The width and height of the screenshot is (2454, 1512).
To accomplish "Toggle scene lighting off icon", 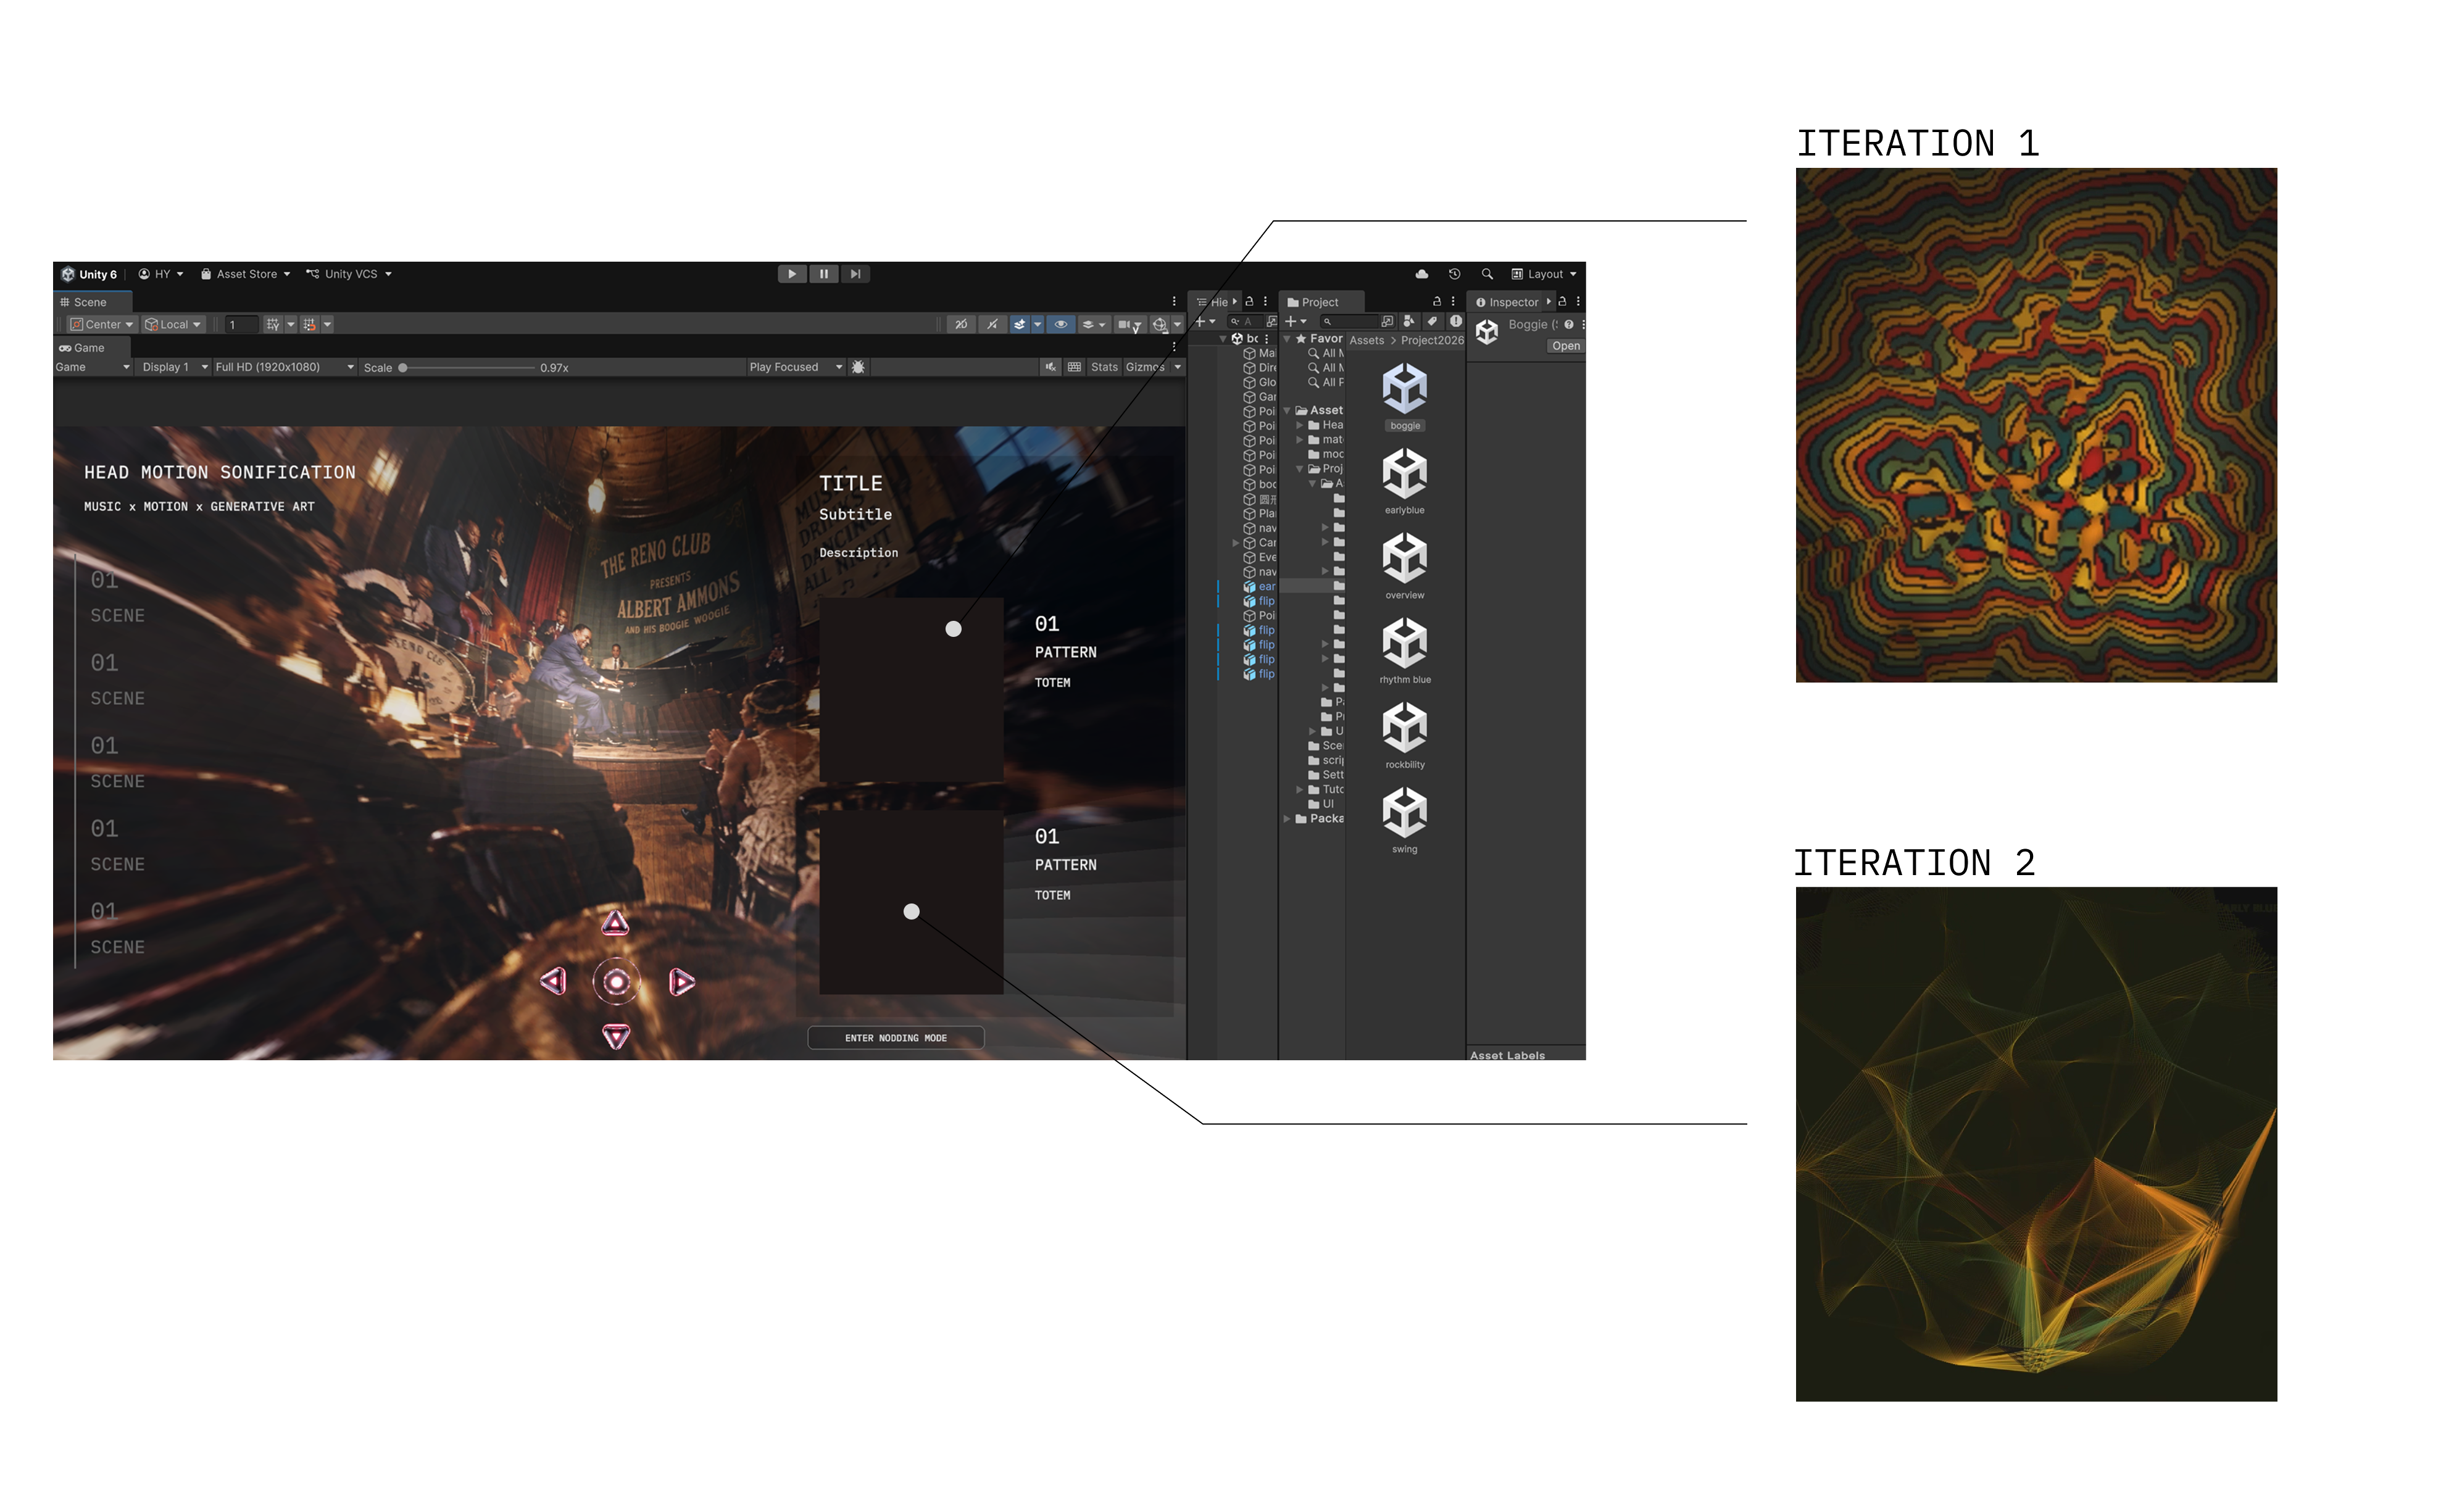I will [x=992, y=324].
